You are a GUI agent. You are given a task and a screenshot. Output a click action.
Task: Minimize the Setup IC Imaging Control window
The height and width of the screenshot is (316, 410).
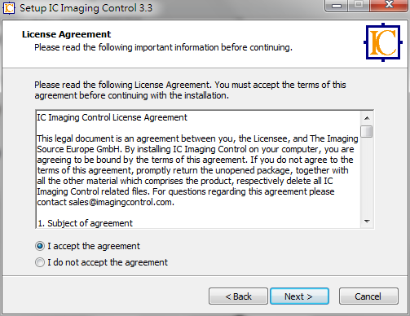click(x=337, y=6)
